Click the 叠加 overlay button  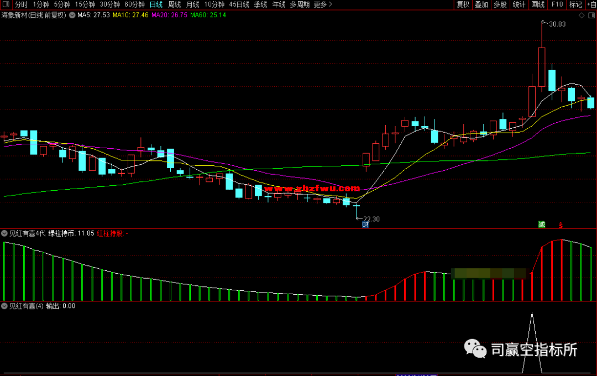click(481, 4)
